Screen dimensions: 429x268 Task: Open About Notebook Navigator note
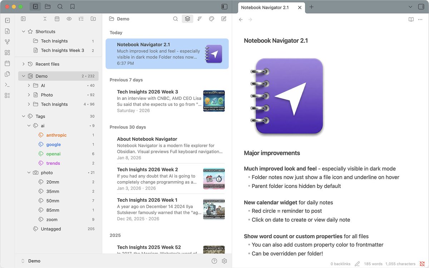coord(167,148)
